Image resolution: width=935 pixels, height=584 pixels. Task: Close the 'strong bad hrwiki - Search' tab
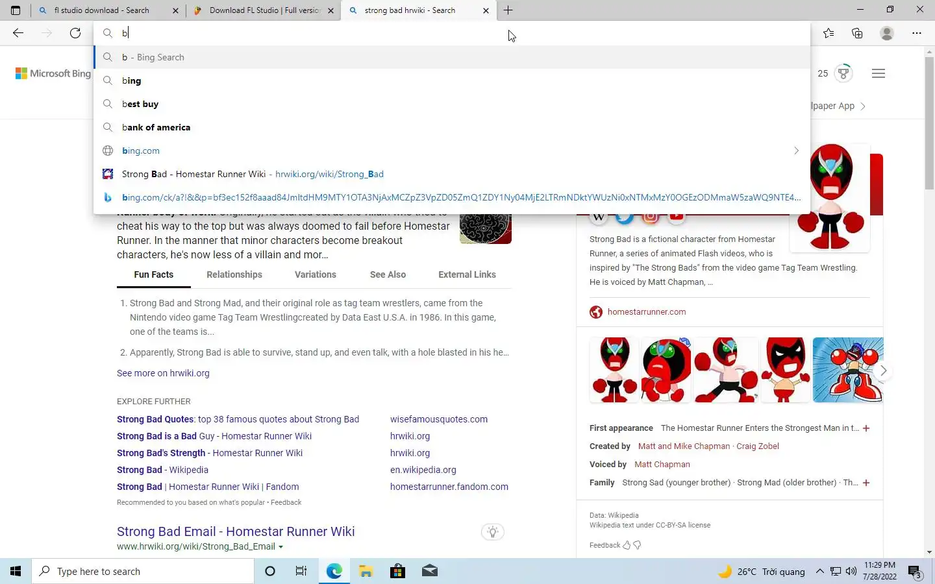click(486, 10)
